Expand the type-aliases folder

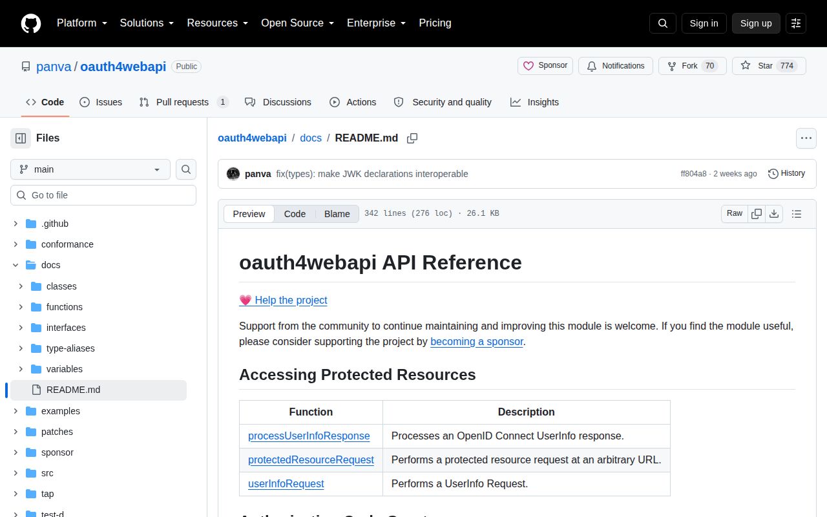(21, 348)
